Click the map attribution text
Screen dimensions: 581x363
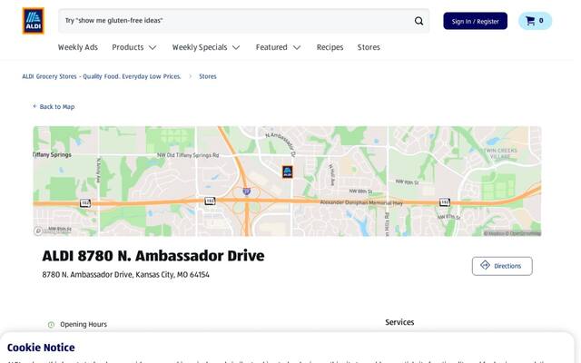pyautogui.click(x=512, y=233)
